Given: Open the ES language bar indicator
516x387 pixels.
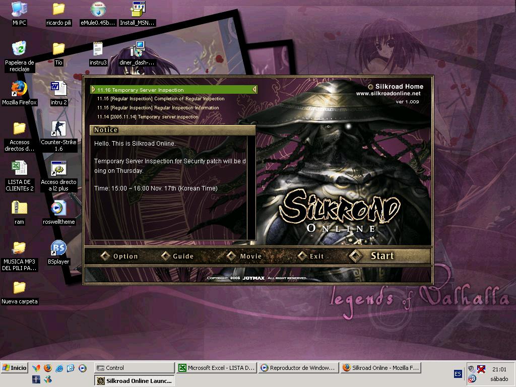Looking at the screenshot, I should coord(458,374).
